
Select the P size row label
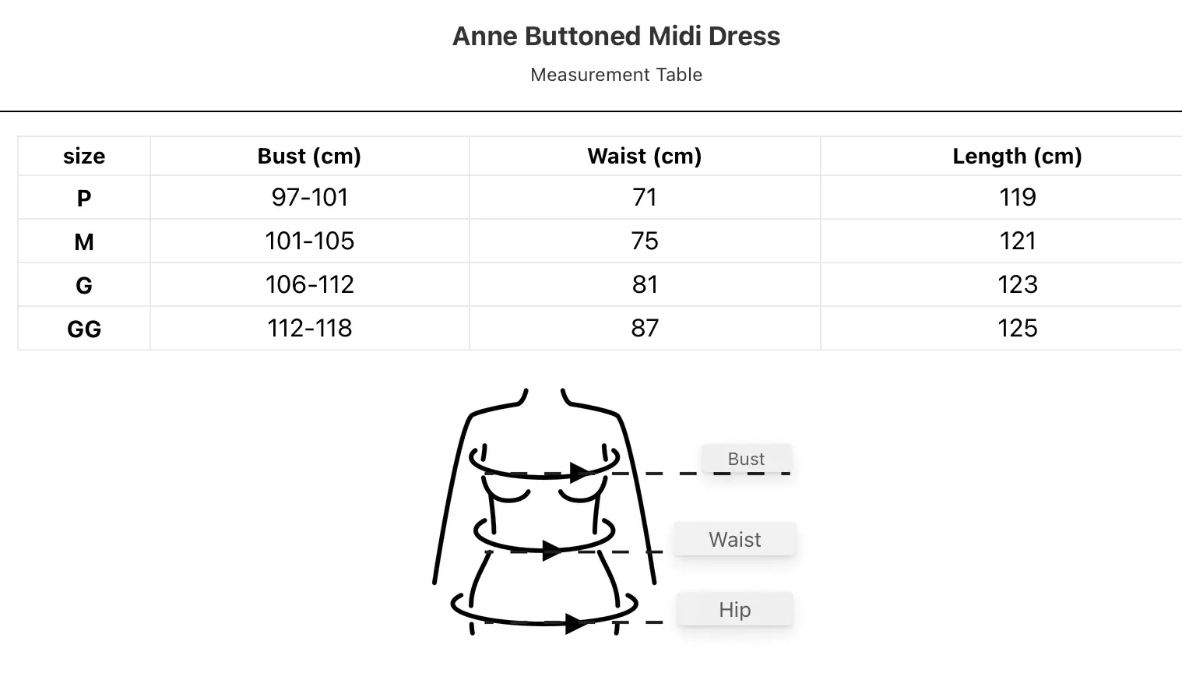point(84,198)
